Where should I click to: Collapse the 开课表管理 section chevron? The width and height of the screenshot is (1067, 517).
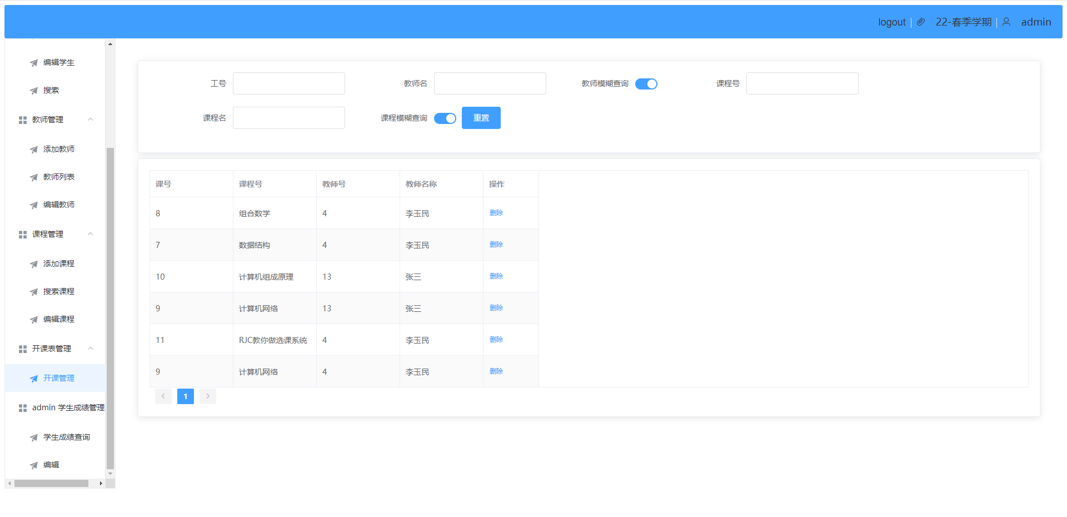(x=91, y=349)
